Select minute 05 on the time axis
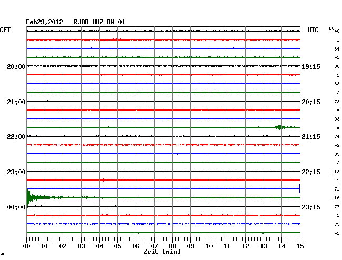342x260 pixels. point(117,246)
